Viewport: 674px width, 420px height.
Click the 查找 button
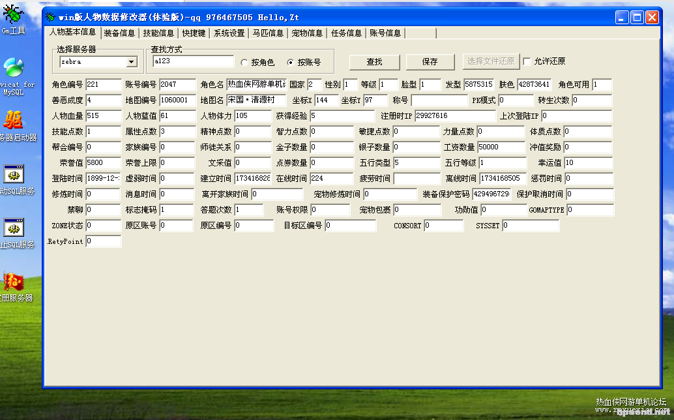tap(374, 62)
